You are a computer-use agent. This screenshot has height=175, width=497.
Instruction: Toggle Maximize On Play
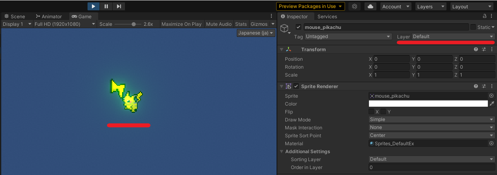tap(181, 24)
